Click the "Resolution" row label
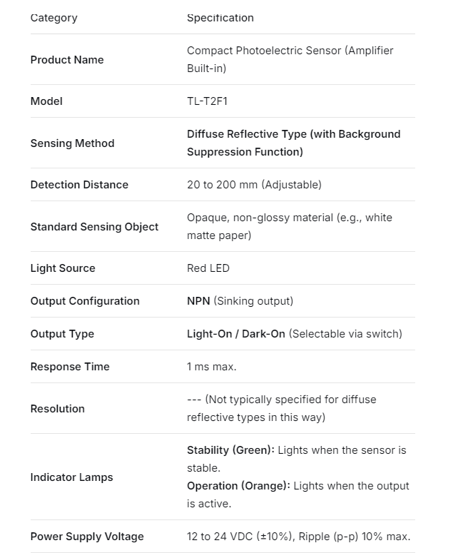468x553 pixels. [57, 409]
